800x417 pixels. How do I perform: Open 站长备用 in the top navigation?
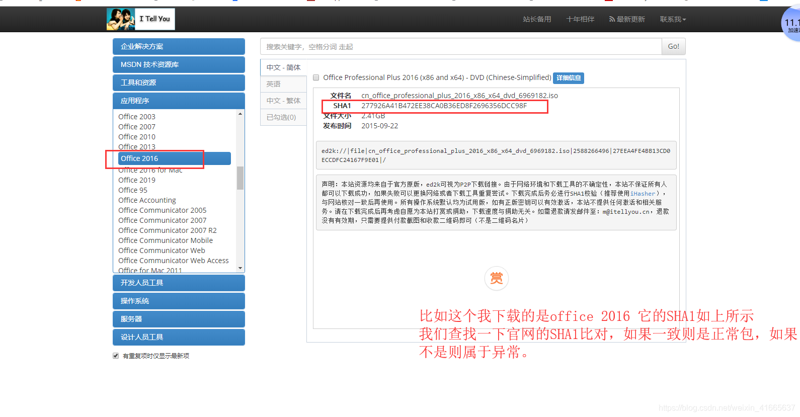point(537,19)
